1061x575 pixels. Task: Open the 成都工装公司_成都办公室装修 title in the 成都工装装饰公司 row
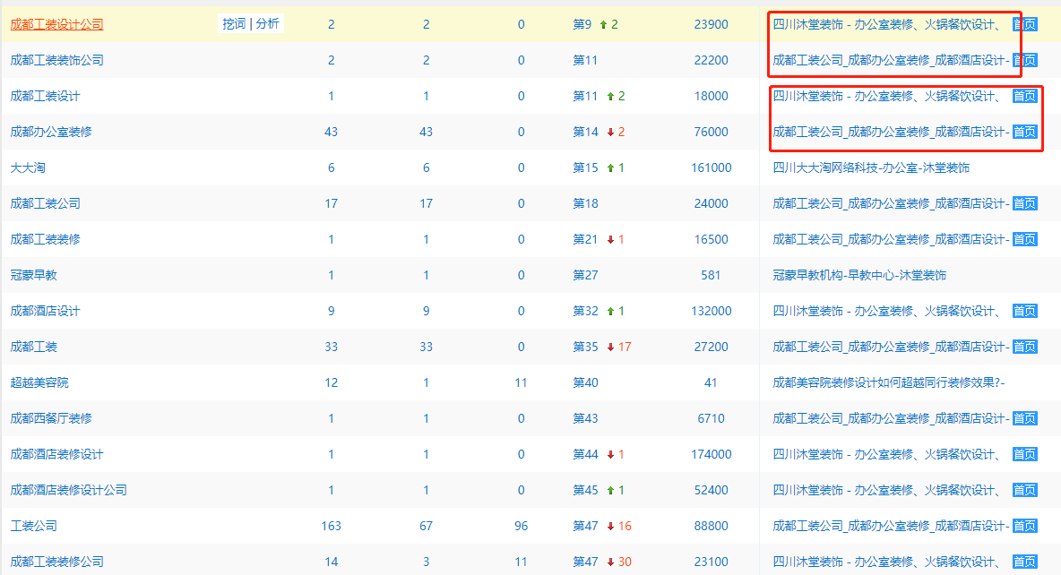point(891,60)
